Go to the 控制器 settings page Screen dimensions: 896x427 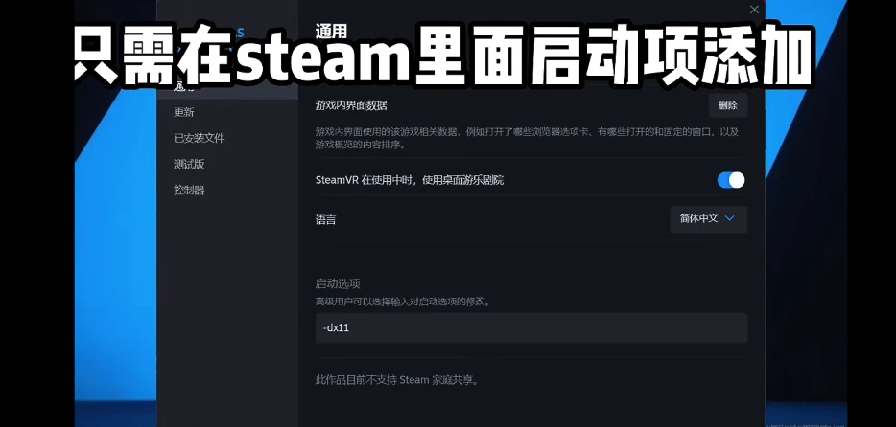coord(189,190)
